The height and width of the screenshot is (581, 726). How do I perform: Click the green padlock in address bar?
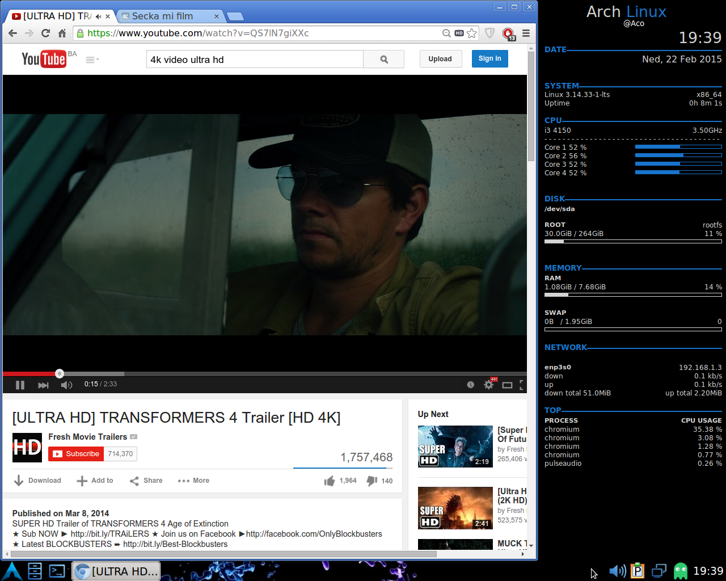click(x=81, y=33)
